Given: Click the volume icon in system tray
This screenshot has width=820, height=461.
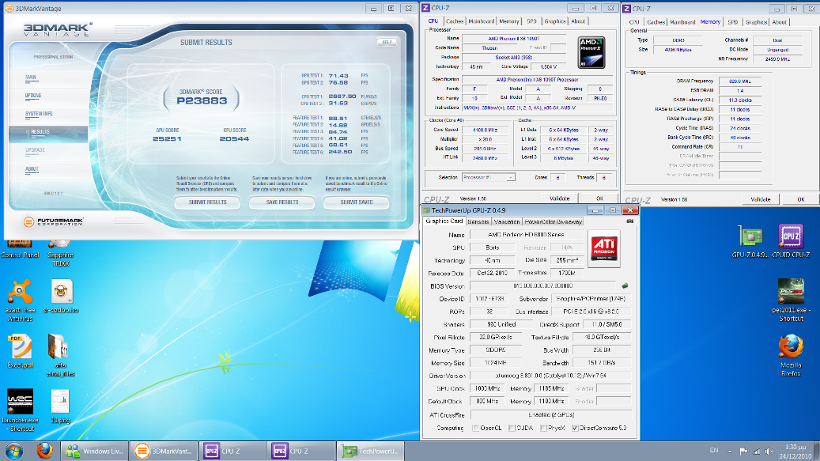Looking at the screenshot, I should (x=769, y=451).
